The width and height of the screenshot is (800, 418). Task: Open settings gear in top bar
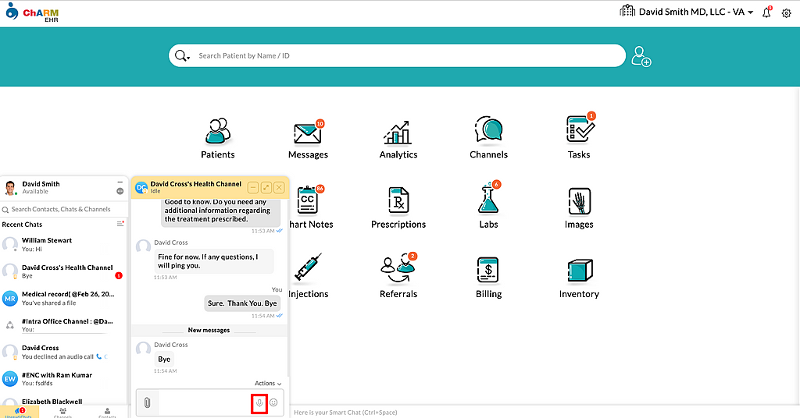787,13
